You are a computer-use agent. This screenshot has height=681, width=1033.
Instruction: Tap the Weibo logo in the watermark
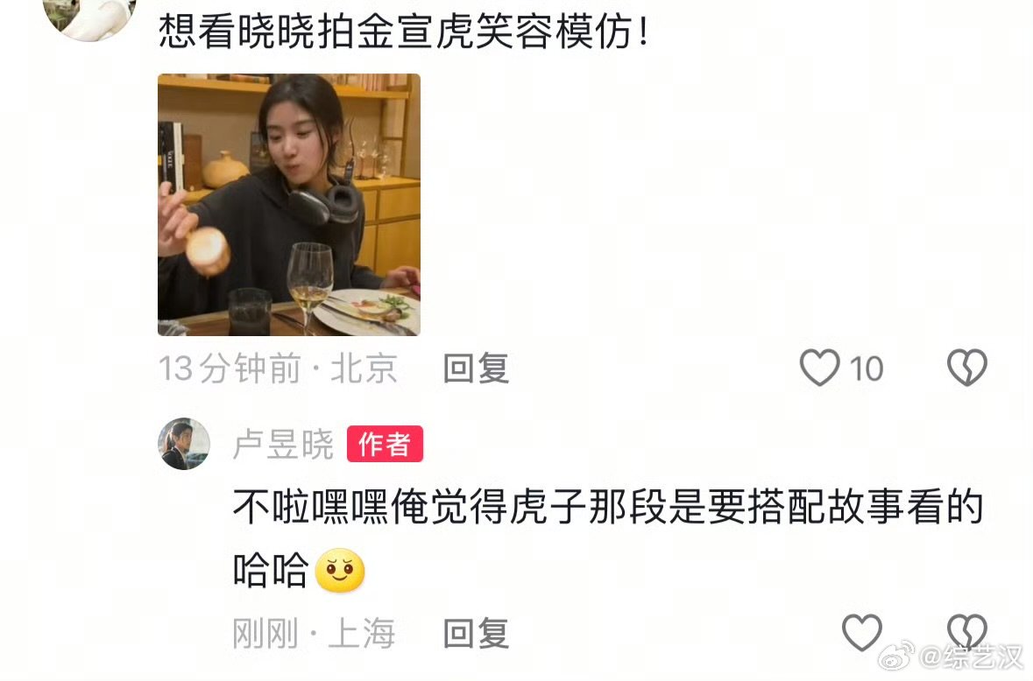[896, 655]
